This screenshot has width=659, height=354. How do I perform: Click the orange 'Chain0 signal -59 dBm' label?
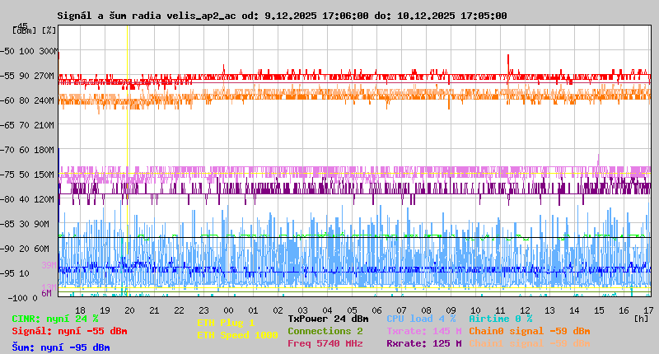click(529, 331)
